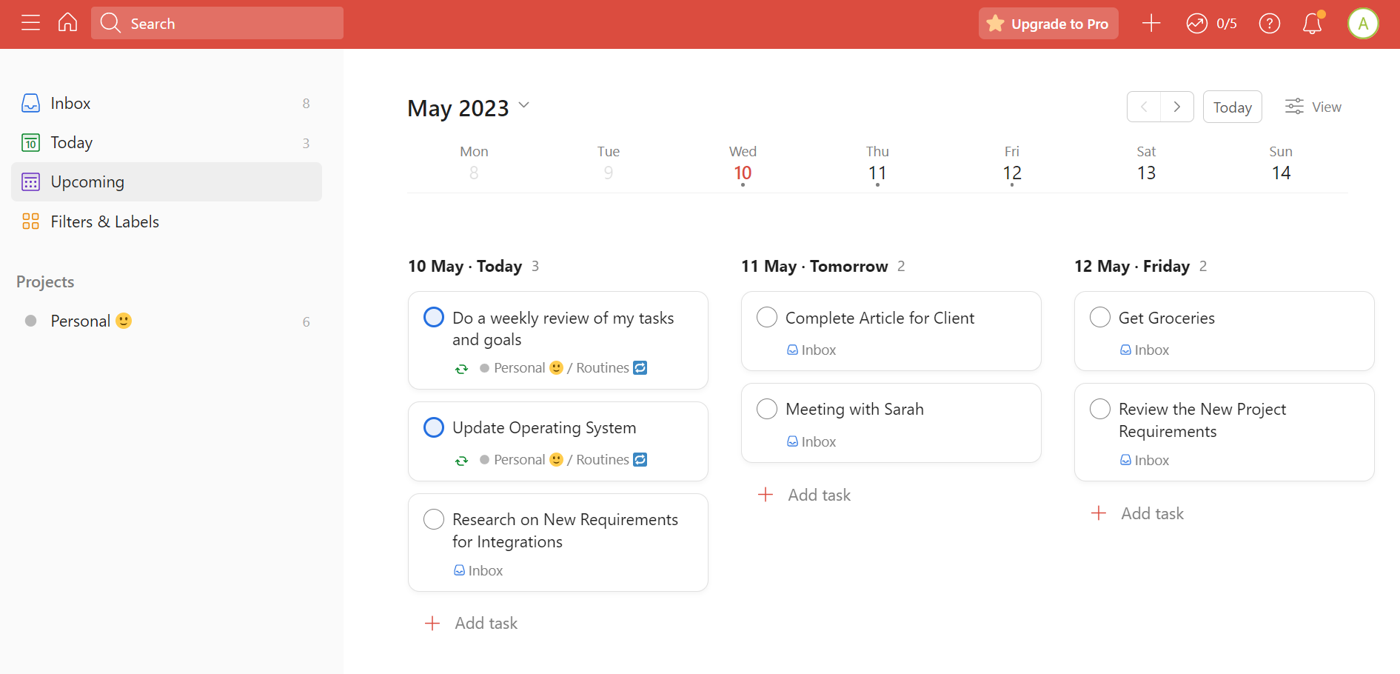Screen dimensions: 1400x674
Task: Click the recurring icon on Update Operating System
Action: (x=461, y=459)
